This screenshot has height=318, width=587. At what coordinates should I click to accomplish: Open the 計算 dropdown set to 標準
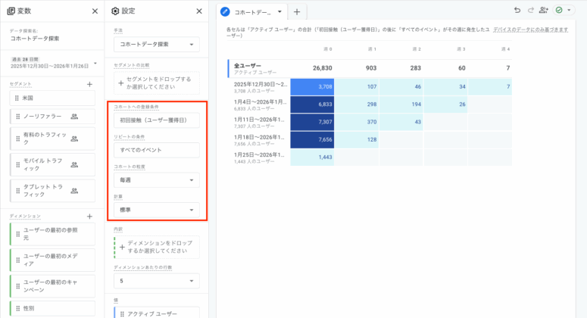[157, 210]
